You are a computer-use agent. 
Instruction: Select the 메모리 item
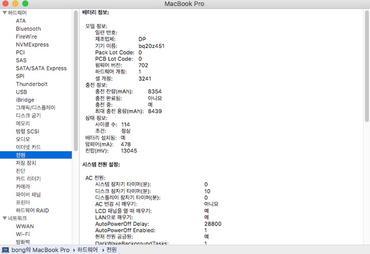pos(23,124)
